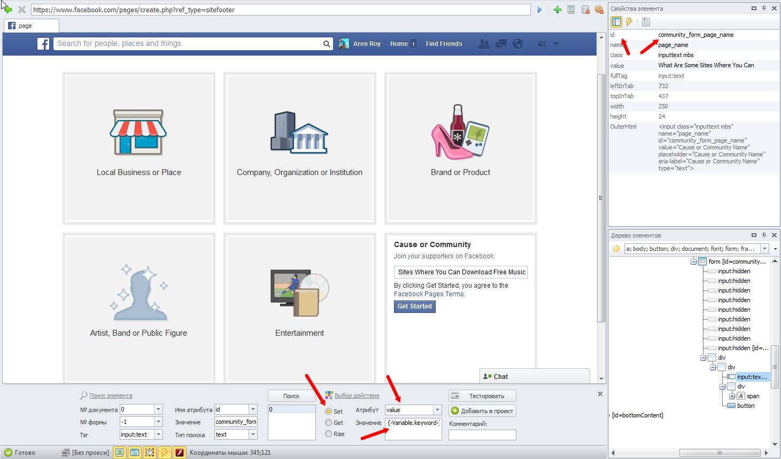Open the Facebook Pages Terms link
Image resolution: width=781 pixels, height=459 pixels.
pyautogui.click(x=429, y=294)
